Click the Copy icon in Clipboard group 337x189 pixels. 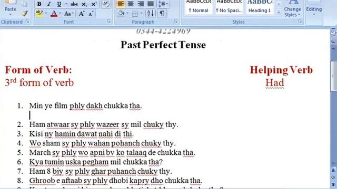pos(25,4)
